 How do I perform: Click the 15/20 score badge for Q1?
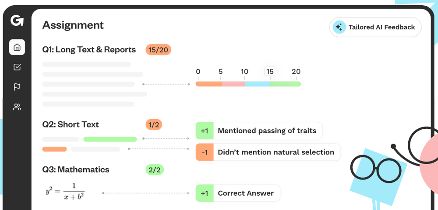click(x=158, y=50)
